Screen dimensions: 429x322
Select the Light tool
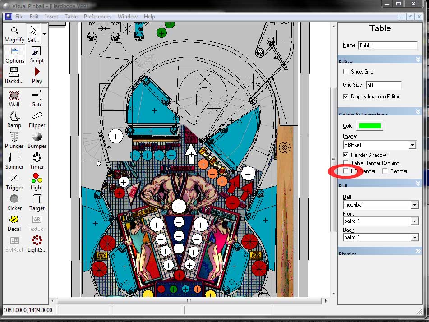tap(37, 182)
